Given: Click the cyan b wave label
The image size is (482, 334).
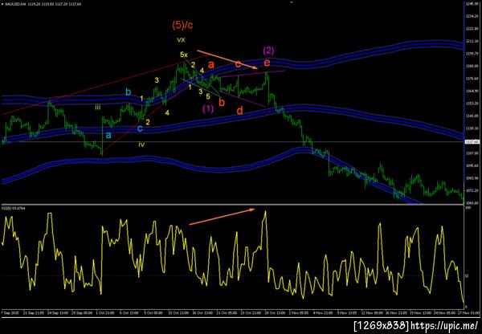Looking at the screenshot, I should click(x=129, y=92).
